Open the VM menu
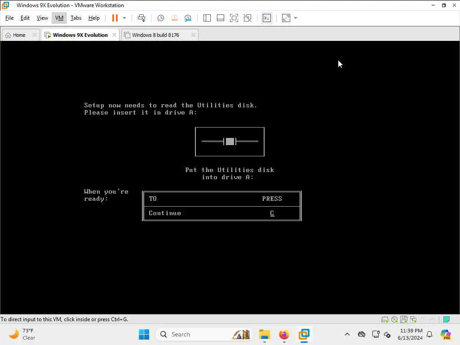The image size is (460, 345). click(59, 18)
